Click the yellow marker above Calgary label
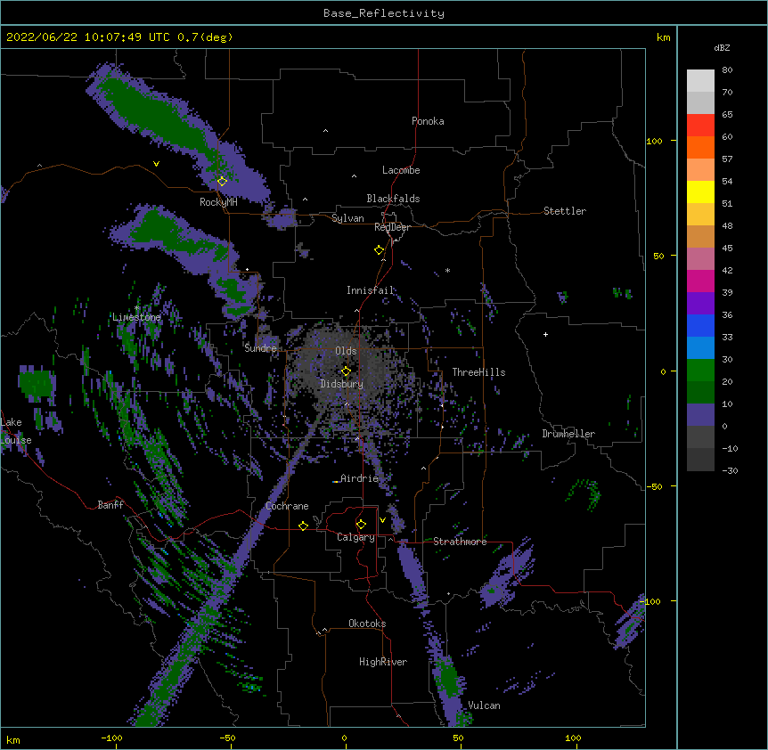The image size is (768, 750). [x=361, y=525]
